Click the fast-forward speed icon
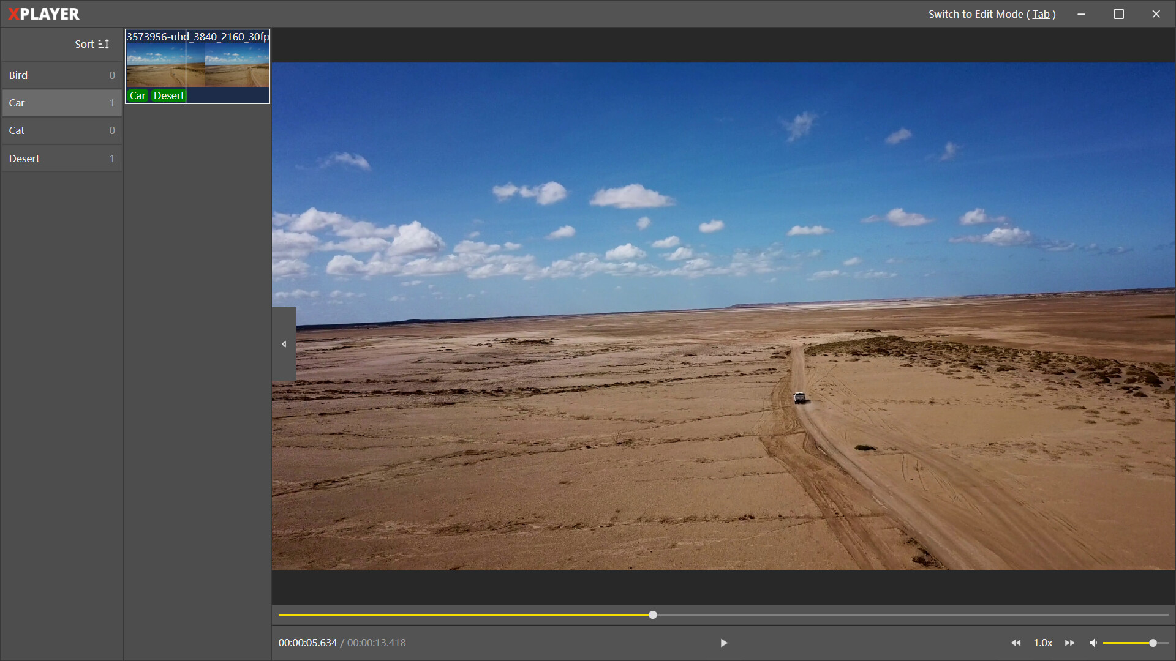The height and width of the screenshot is (661, 1176). pos(1069,643)
